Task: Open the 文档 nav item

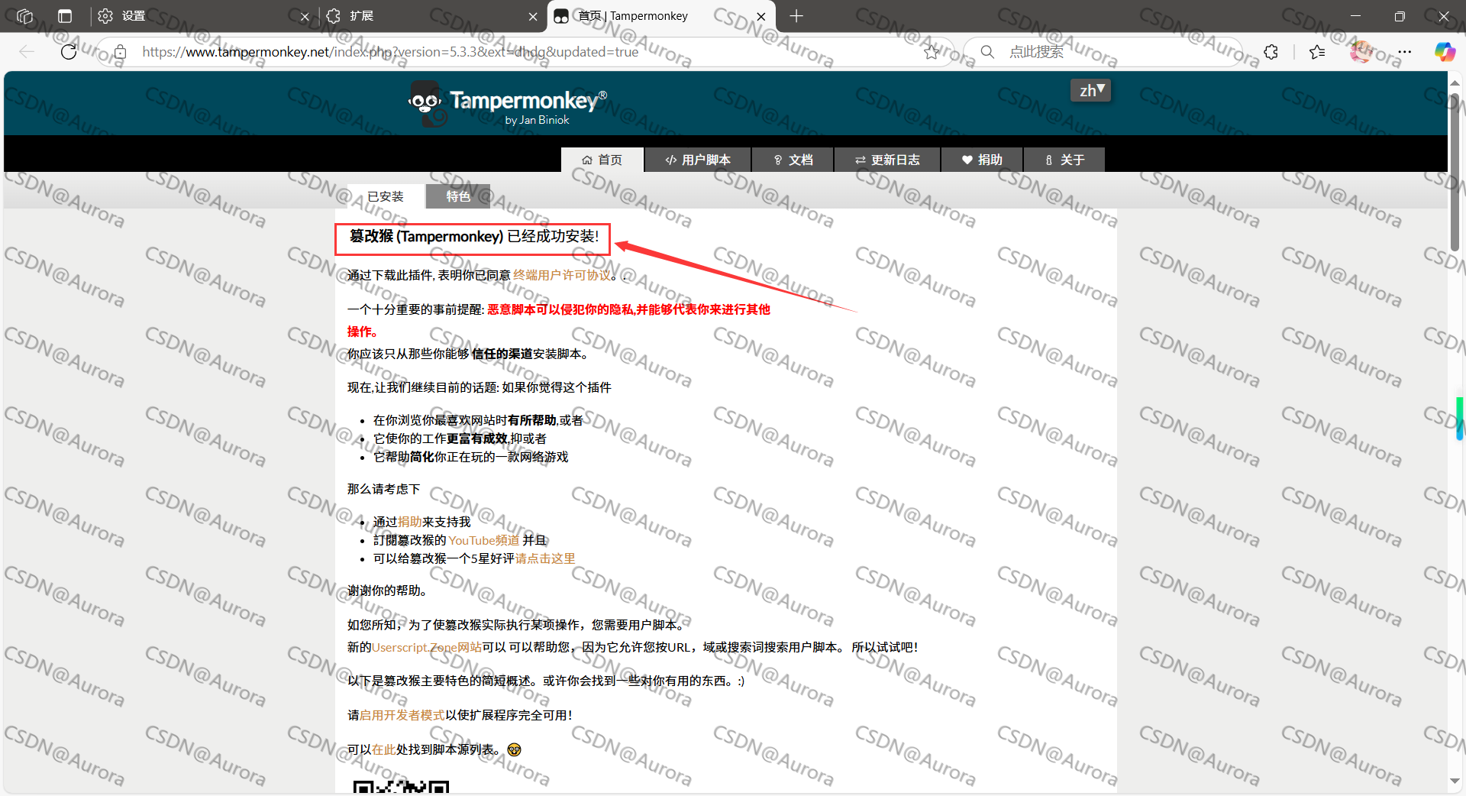Action: tap(793, 160)
